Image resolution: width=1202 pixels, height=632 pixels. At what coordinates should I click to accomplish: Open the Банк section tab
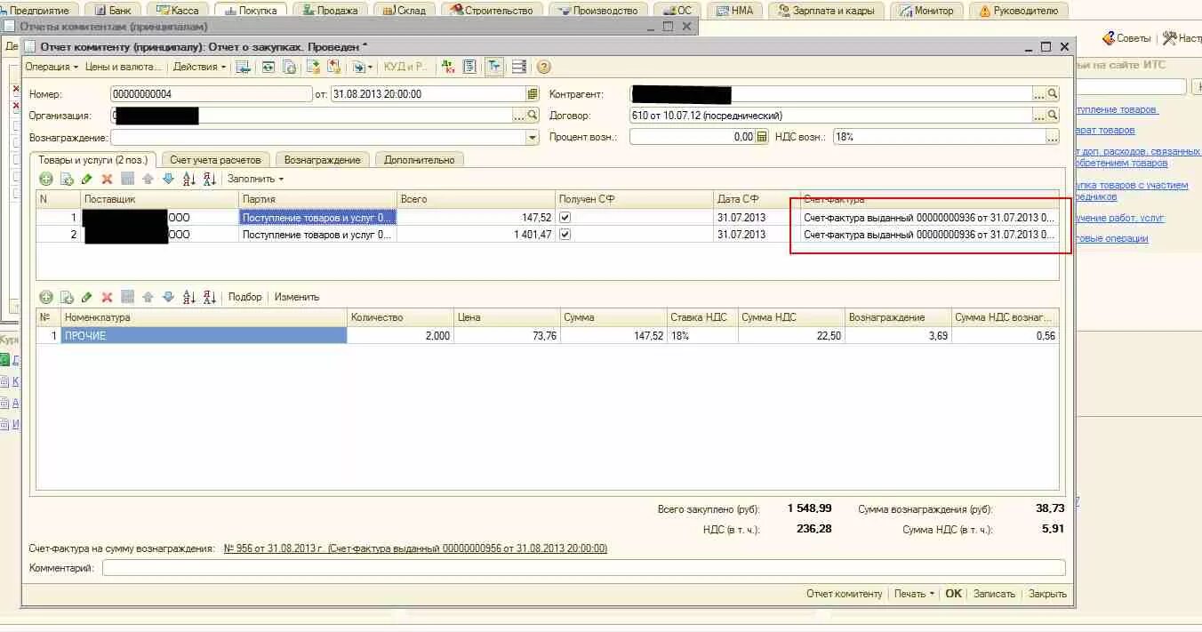pyautogui.click(x=112, y=11)
